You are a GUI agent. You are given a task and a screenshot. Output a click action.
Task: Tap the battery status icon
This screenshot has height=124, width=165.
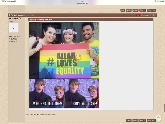point(163,1)
